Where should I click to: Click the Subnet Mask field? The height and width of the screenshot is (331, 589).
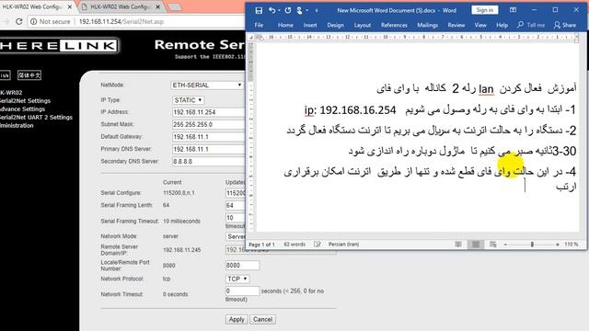209,125
